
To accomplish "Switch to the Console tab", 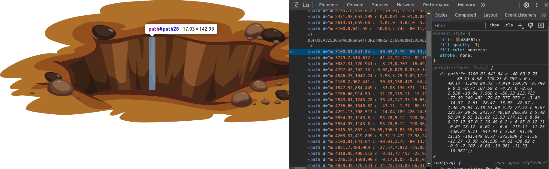I will pos(355,5).
